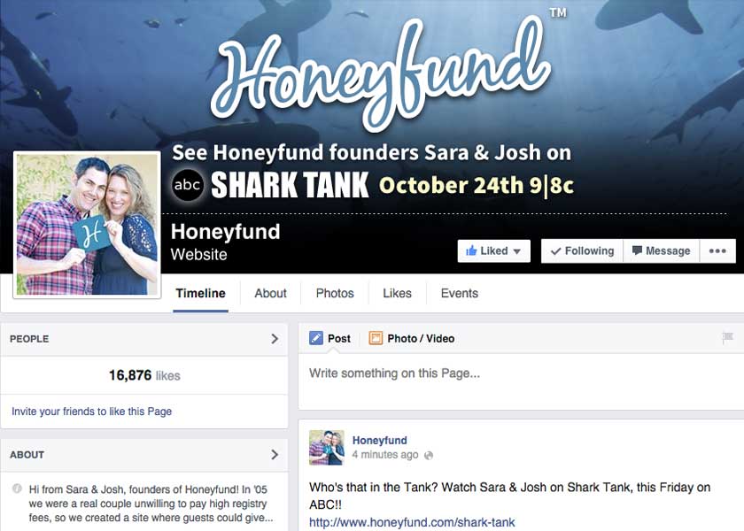Image resolution: width=744 pixels, height=531 pixels.
Task: Expand the About section chevron
Action: point(275,455)
